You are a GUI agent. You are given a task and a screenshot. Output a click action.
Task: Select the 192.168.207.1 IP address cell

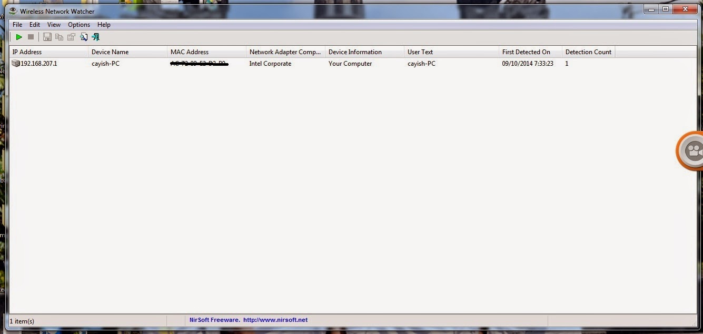click(39, 64)
